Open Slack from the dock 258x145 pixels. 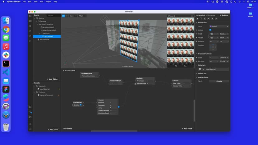pos(6,55)
